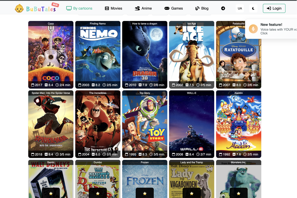Viewport: 297px width, 198px height.
Task: Open the Blog page
Action: point(202,8)
